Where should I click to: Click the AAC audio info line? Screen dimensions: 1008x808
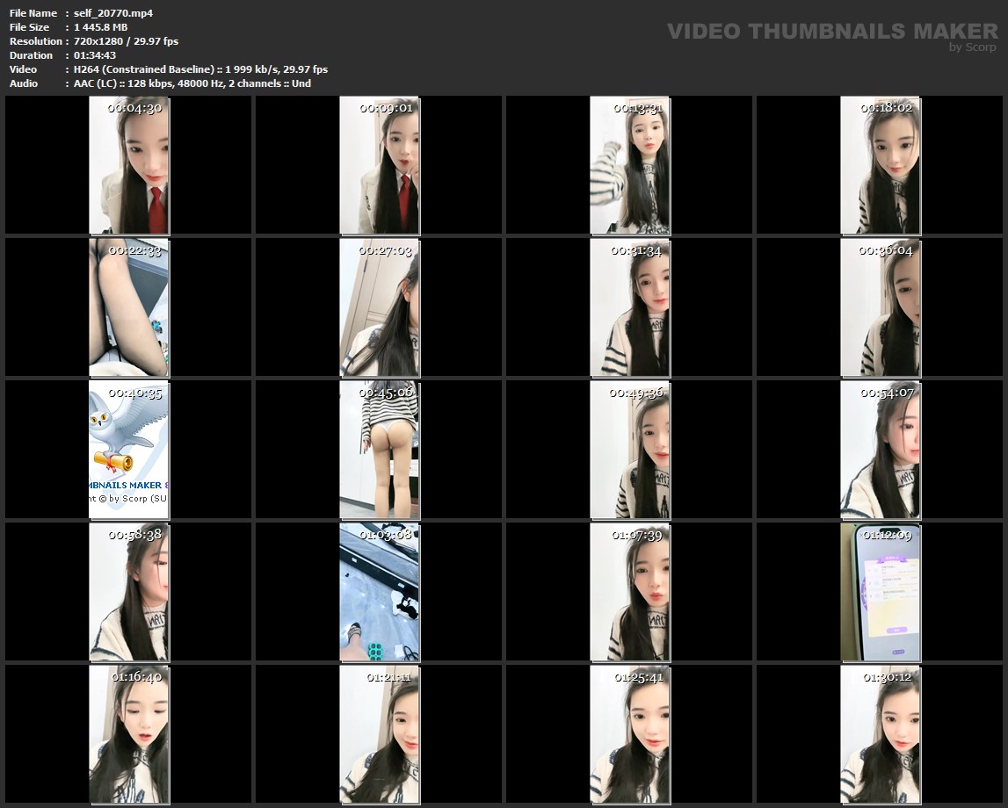point(192,83)
